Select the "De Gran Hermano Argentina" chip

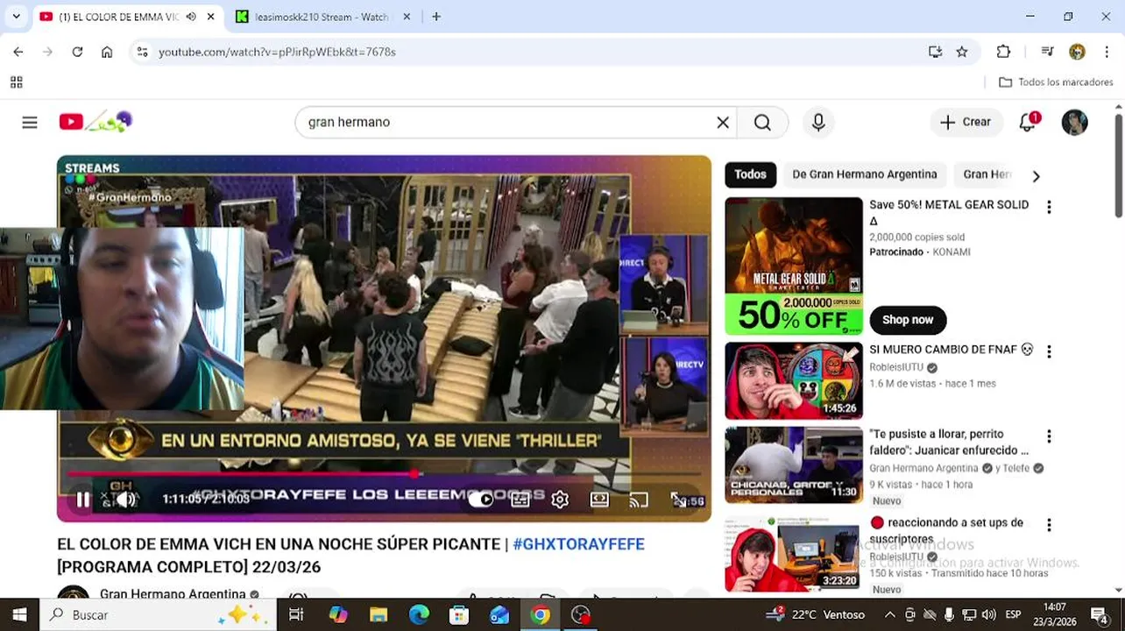[865, 174]
